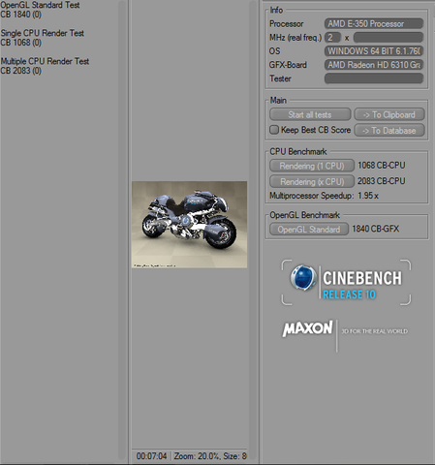The image size is (435, 465).
Task: Click the render view vertical scrollbar
Action: (x=253, y=230)
